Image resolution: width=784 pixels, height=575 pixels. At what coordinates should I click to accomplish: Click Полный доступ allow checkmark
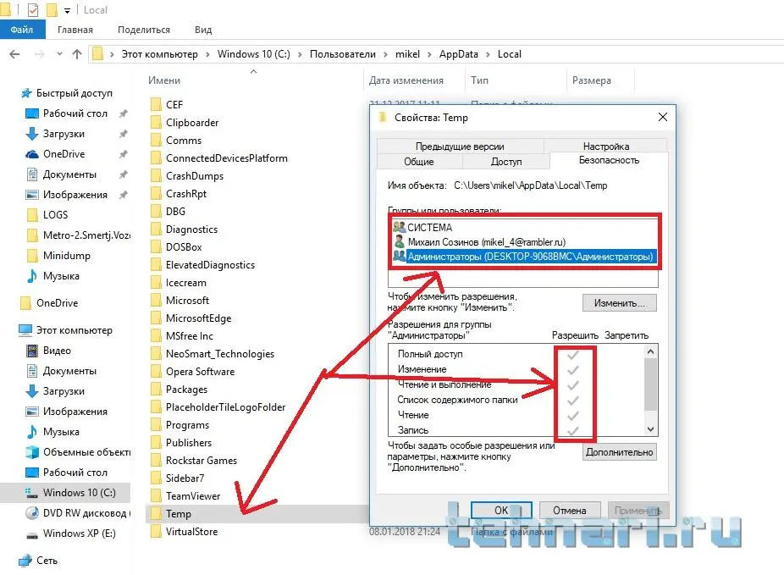pyautogui.click(x=573, y=355)
